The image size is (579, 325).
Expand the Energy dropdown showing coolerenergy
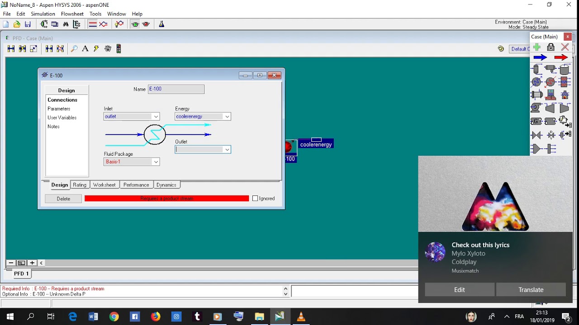point(227,116)
